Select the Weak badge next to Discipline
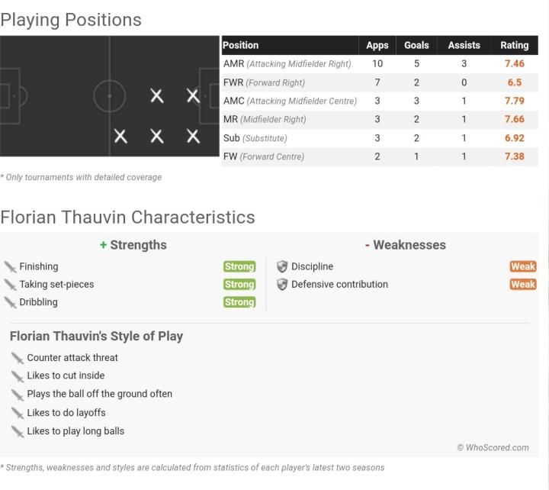This screenshot has width=549, height=490. pyautogui.click(x=523, y=266)
